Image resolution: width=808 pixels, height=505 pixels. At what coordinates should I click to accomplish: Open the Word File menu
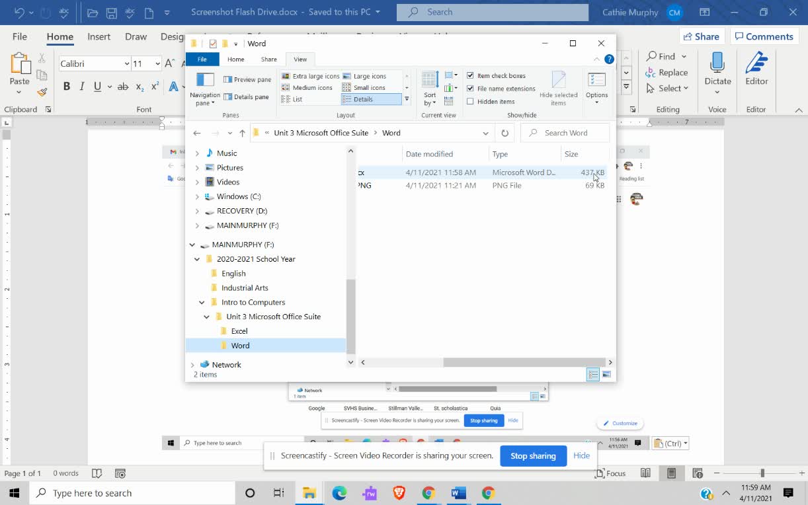pyautogui.click(x=20, y=37)
